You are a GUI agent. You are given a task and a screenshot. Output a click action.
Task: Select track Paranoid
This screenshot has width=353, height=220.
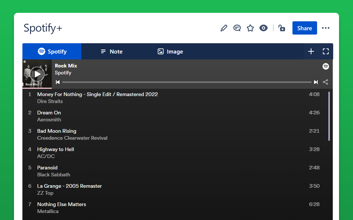[x=47, y=168]
